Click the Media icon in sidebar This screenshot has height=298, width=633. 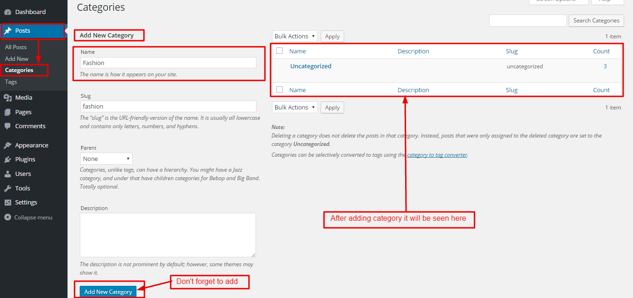pos(8,98)
